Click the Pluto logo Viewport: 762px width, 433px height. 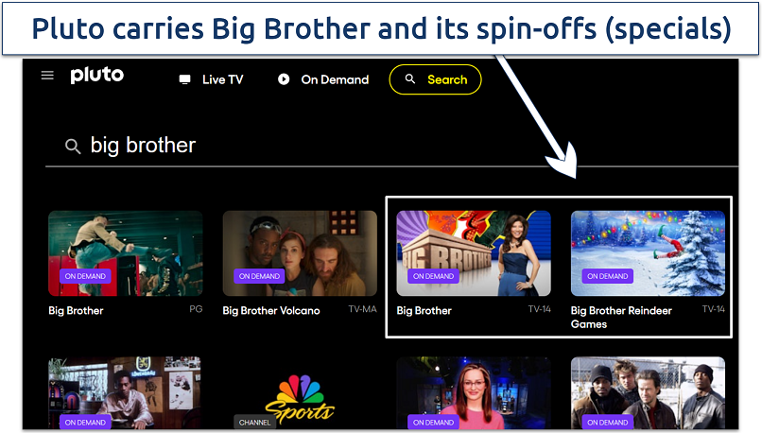(x=97, y=76)
